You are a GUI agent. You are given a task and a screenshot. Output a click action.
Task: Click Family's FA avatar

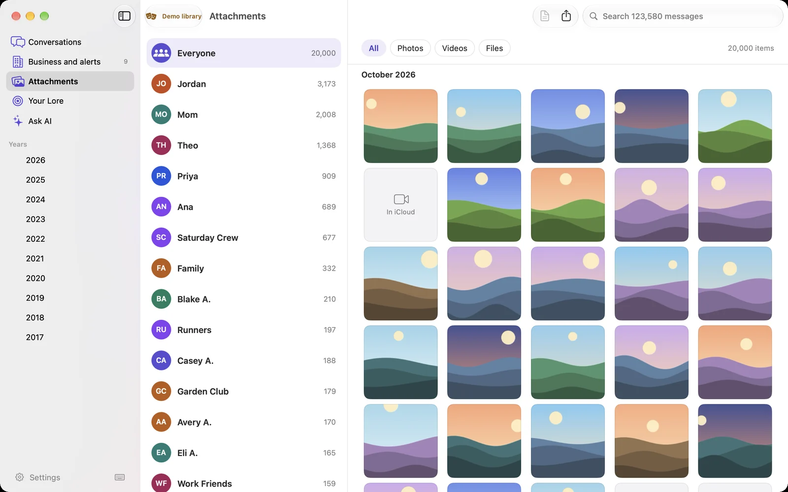point(161,268)
